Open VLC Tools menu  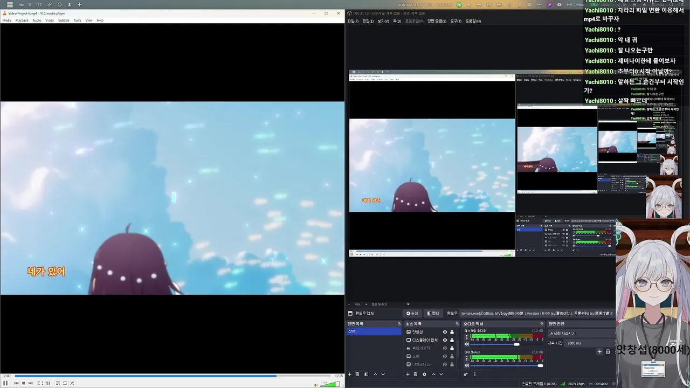[77, 20]
